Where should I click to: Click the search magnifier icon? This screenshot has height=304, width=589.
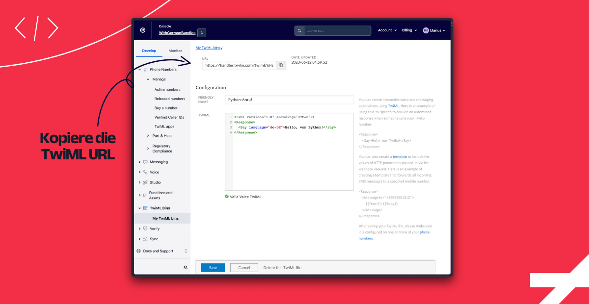tap(299, 31)
